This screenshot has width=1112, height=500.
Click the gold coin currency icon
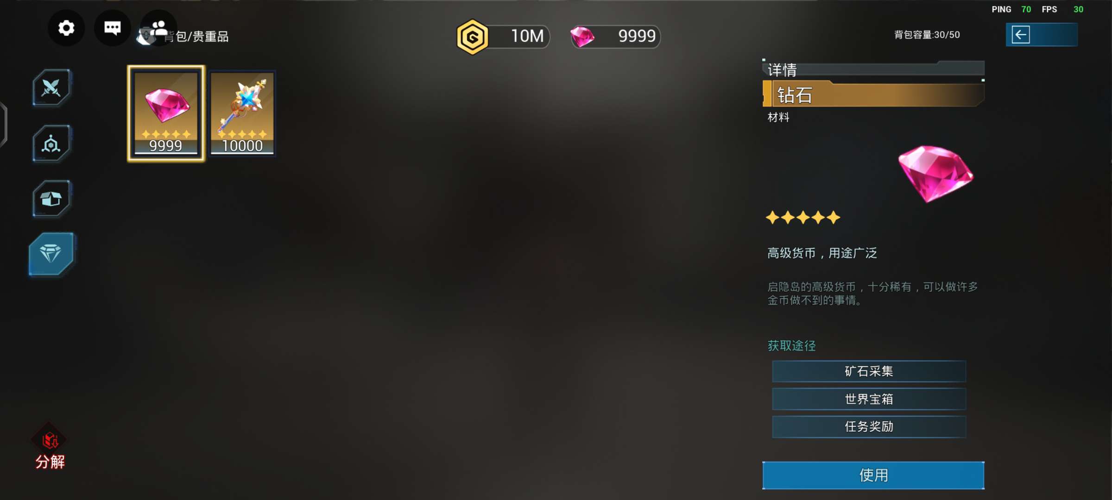click(x=472, y=37)
